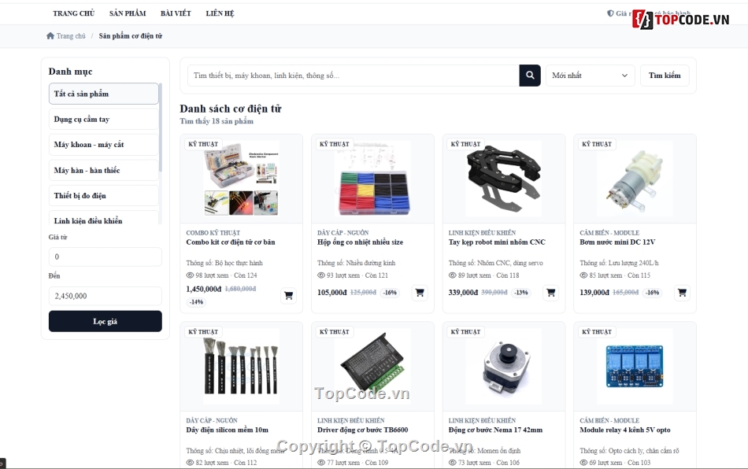Select Máy khoan - máy cắt category
748x469 pixels.
(103, 145)
